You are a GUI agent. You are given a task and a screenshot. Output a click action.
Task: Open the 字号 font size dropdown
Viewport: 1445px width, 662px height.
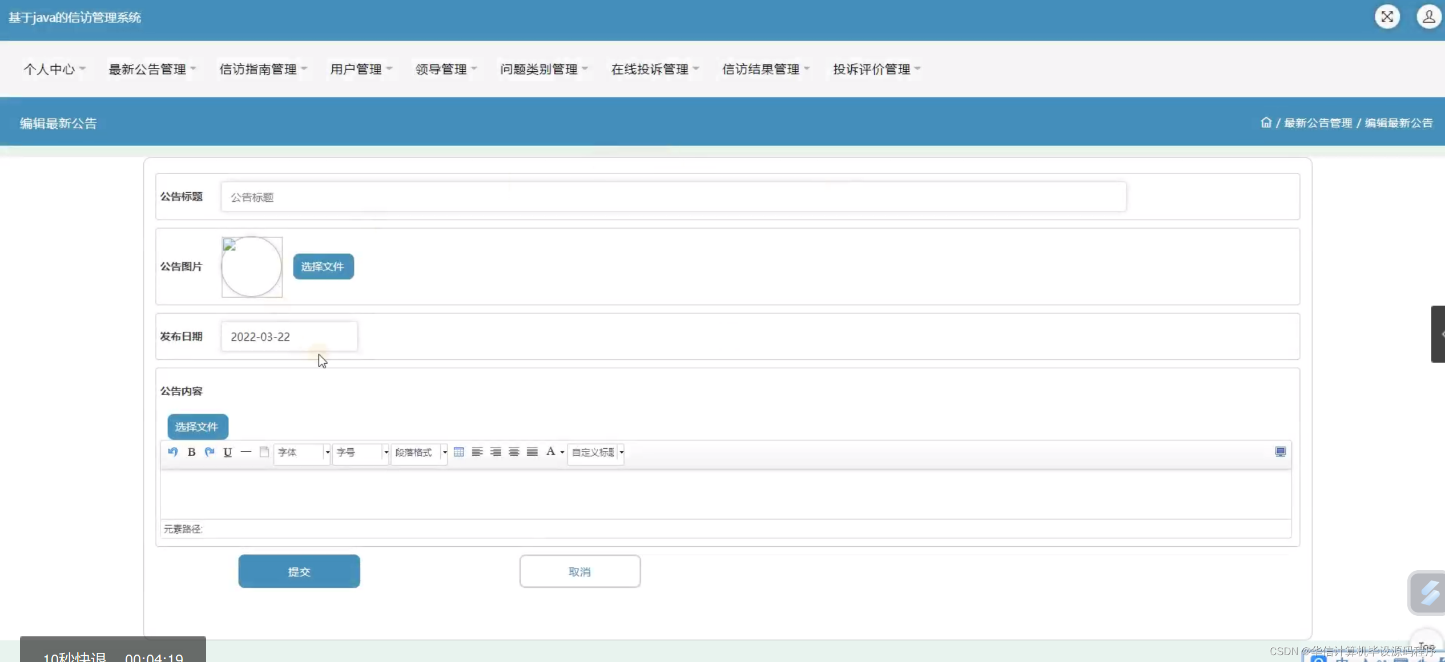click(x=361, y=453)
